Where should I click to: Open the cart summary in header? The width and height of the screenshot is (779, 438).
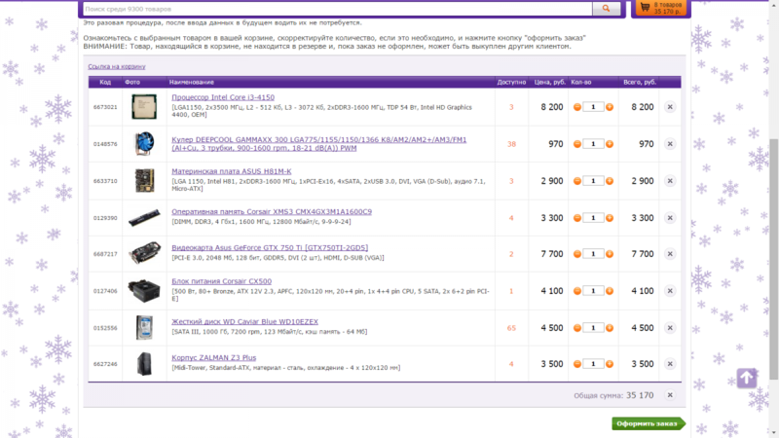point(658,9)
